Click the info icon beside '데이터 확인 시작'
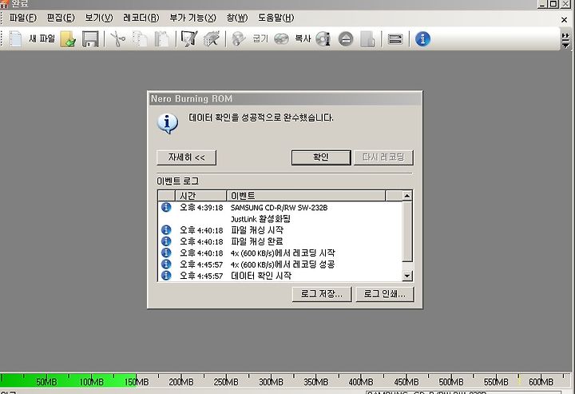Screen dimensions: 575x394 pos(166,276)
